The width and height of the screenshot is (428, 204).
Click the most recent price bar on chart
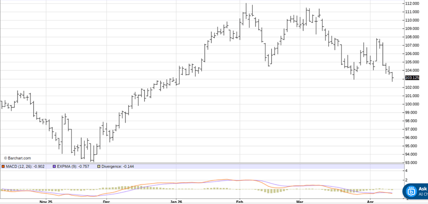[392, 77]
